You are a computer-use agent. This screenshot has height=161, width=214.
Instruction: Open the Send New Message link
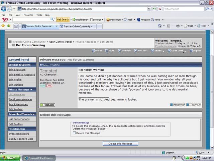20,99
